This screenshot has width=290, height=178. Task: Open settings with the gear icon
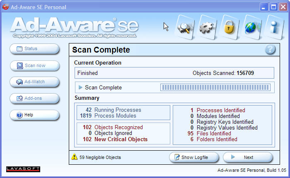point(207,28)
